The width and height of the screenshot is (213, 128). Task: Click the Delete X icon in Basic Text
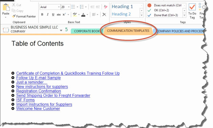104,14
